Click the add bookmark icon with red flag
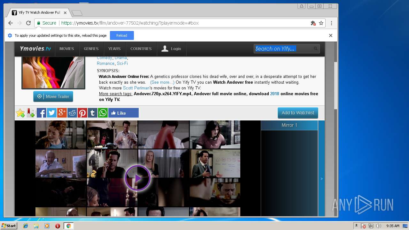Screen dimensions: 409x230 pos(31,113)
